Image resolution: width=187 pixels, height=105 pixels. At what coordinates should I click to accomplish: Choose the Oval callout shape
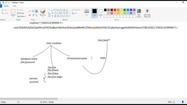click(x=64, y=16)
